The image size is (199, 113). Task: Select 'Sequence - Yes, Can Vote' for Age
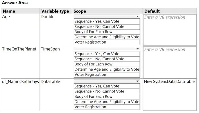[107, 21]
